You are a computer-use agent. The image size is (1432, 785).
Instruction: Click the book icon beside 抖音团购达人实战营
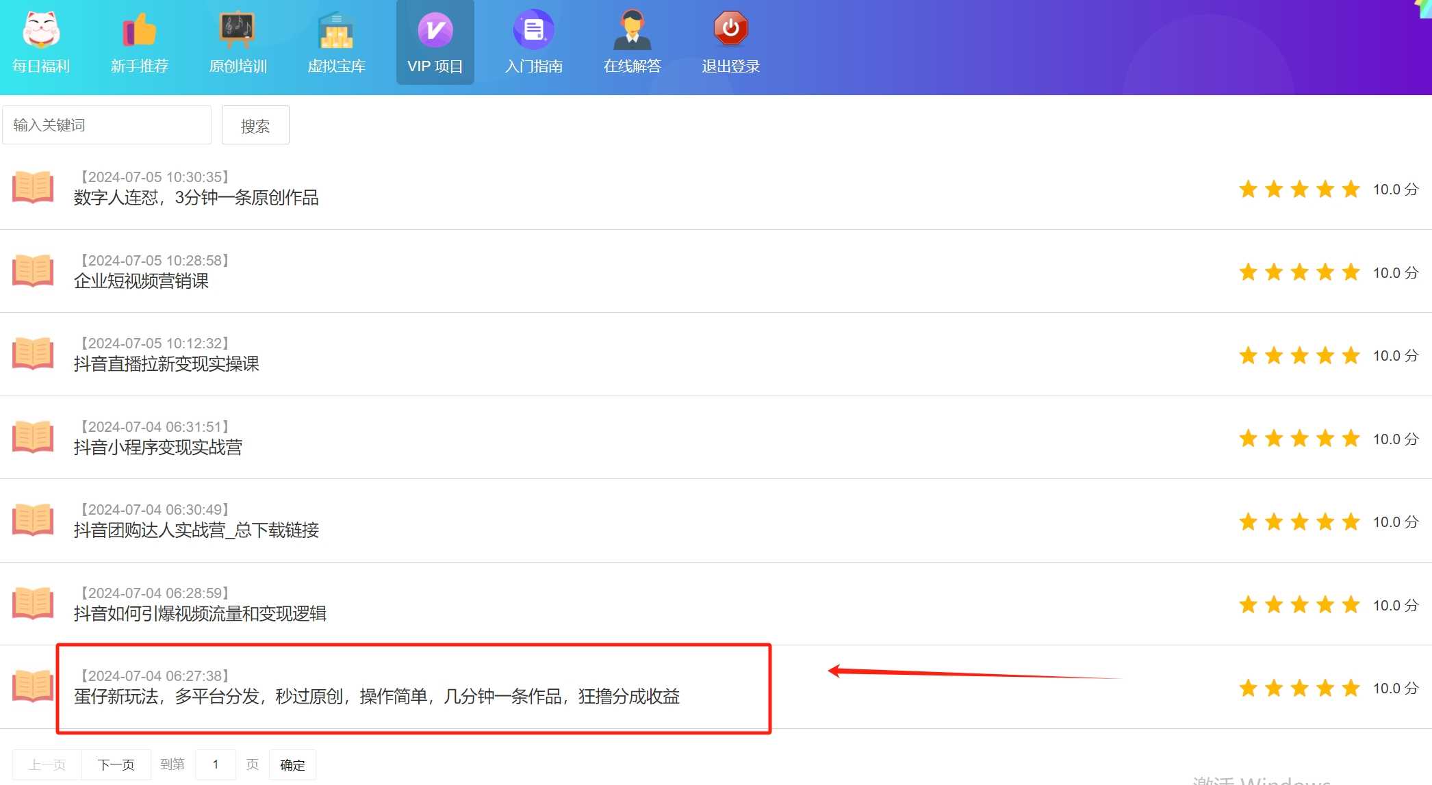pyautogui.click(x=33, y=520)
